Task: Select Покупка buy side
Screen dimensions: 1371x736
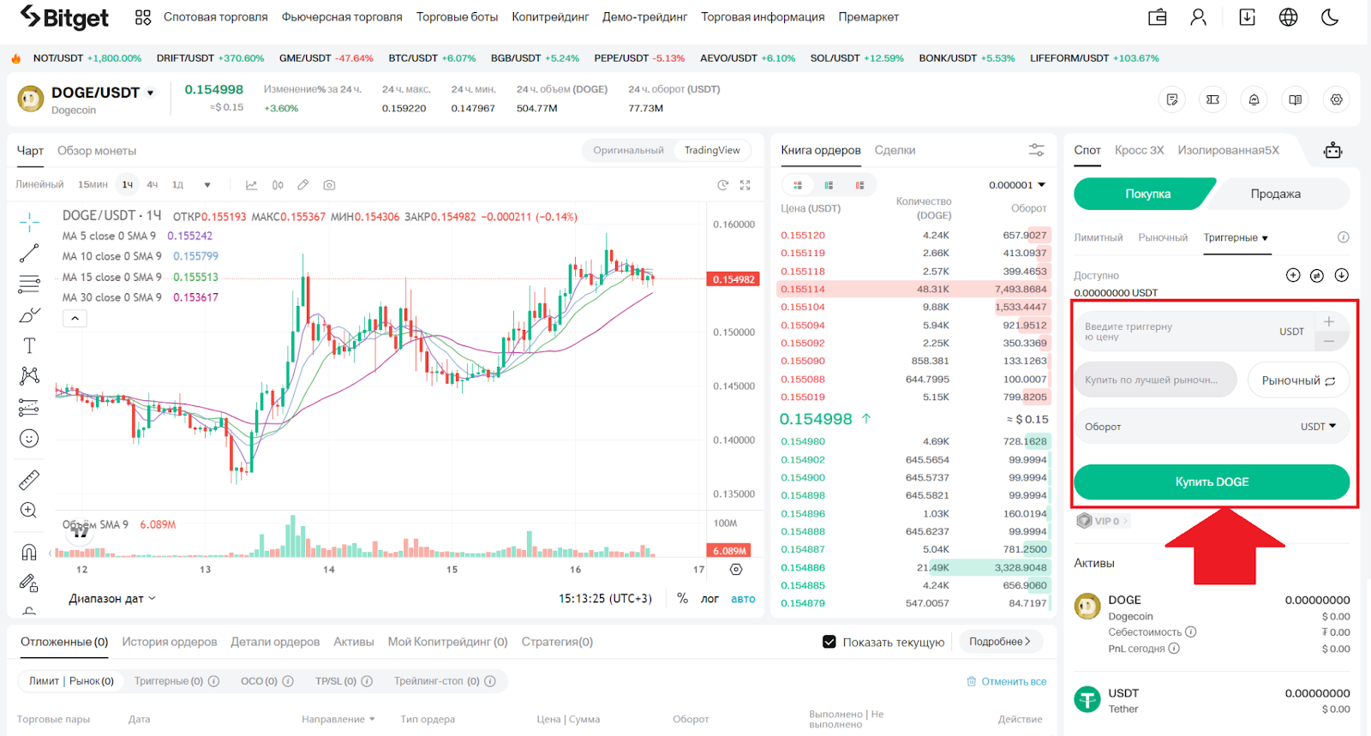Action: point(1146,194)
